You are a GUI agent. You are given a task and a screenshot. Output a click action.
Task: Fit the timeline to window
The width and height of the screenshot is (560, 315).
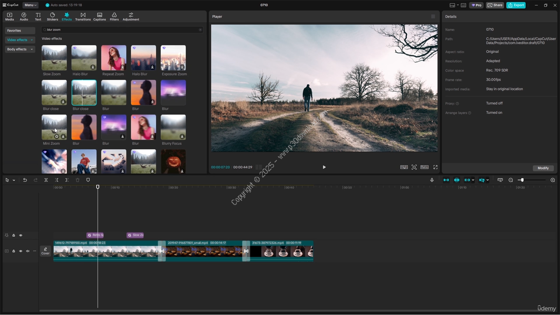coord(500,180)
